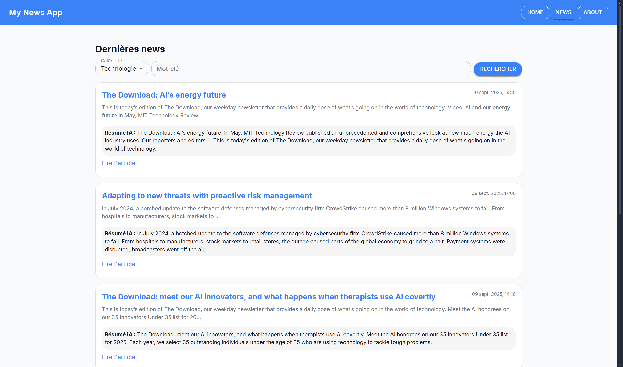The image size is (623, 367).
Task: Click the Mot-clé search input field
Action: coord(311,69)
